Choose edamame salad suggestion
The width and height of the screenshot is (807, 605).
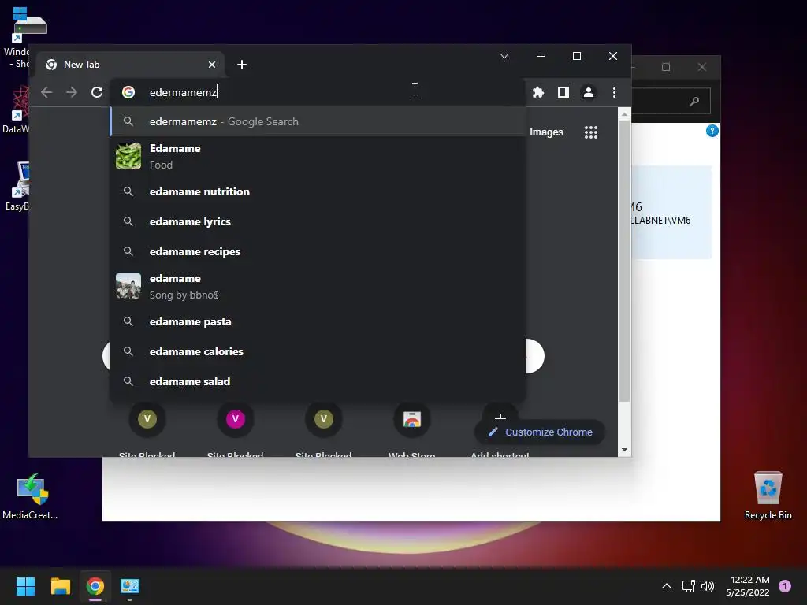(x=318, y=381)
